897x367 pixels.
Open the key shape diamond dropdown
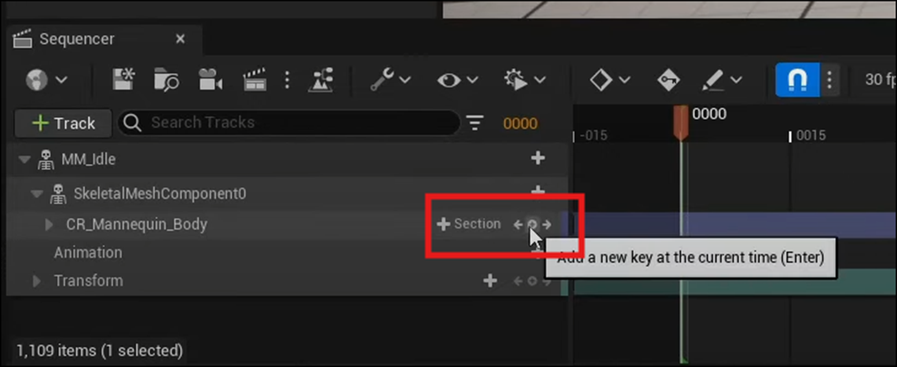pos(610,79)
